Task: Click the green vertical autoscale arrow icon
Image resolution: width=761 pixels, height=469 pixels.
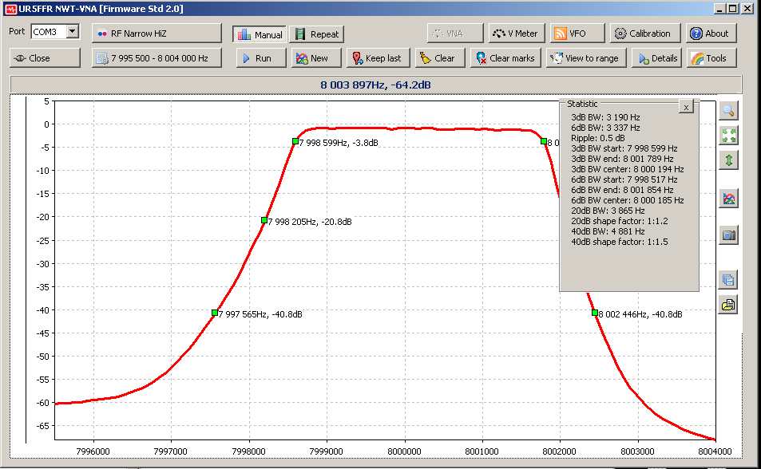Action: point(727,160)
